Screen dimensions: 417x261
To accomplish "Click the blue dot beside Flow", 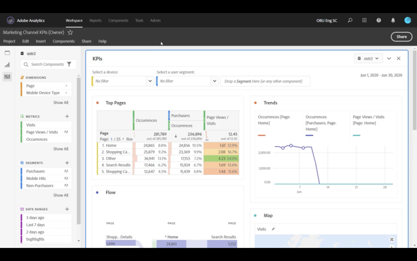I will (97, 192).
